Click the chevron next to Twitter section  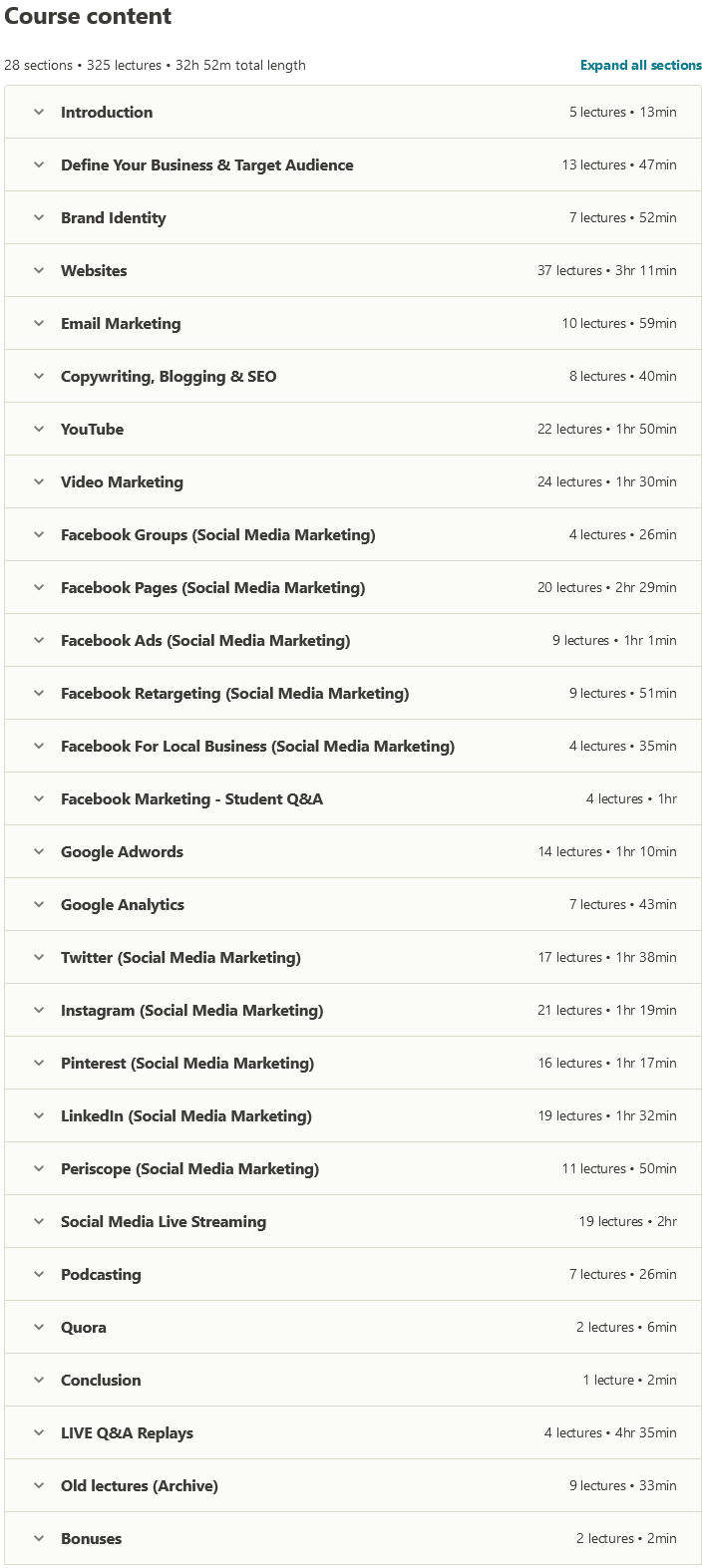(x=39, y=958)
